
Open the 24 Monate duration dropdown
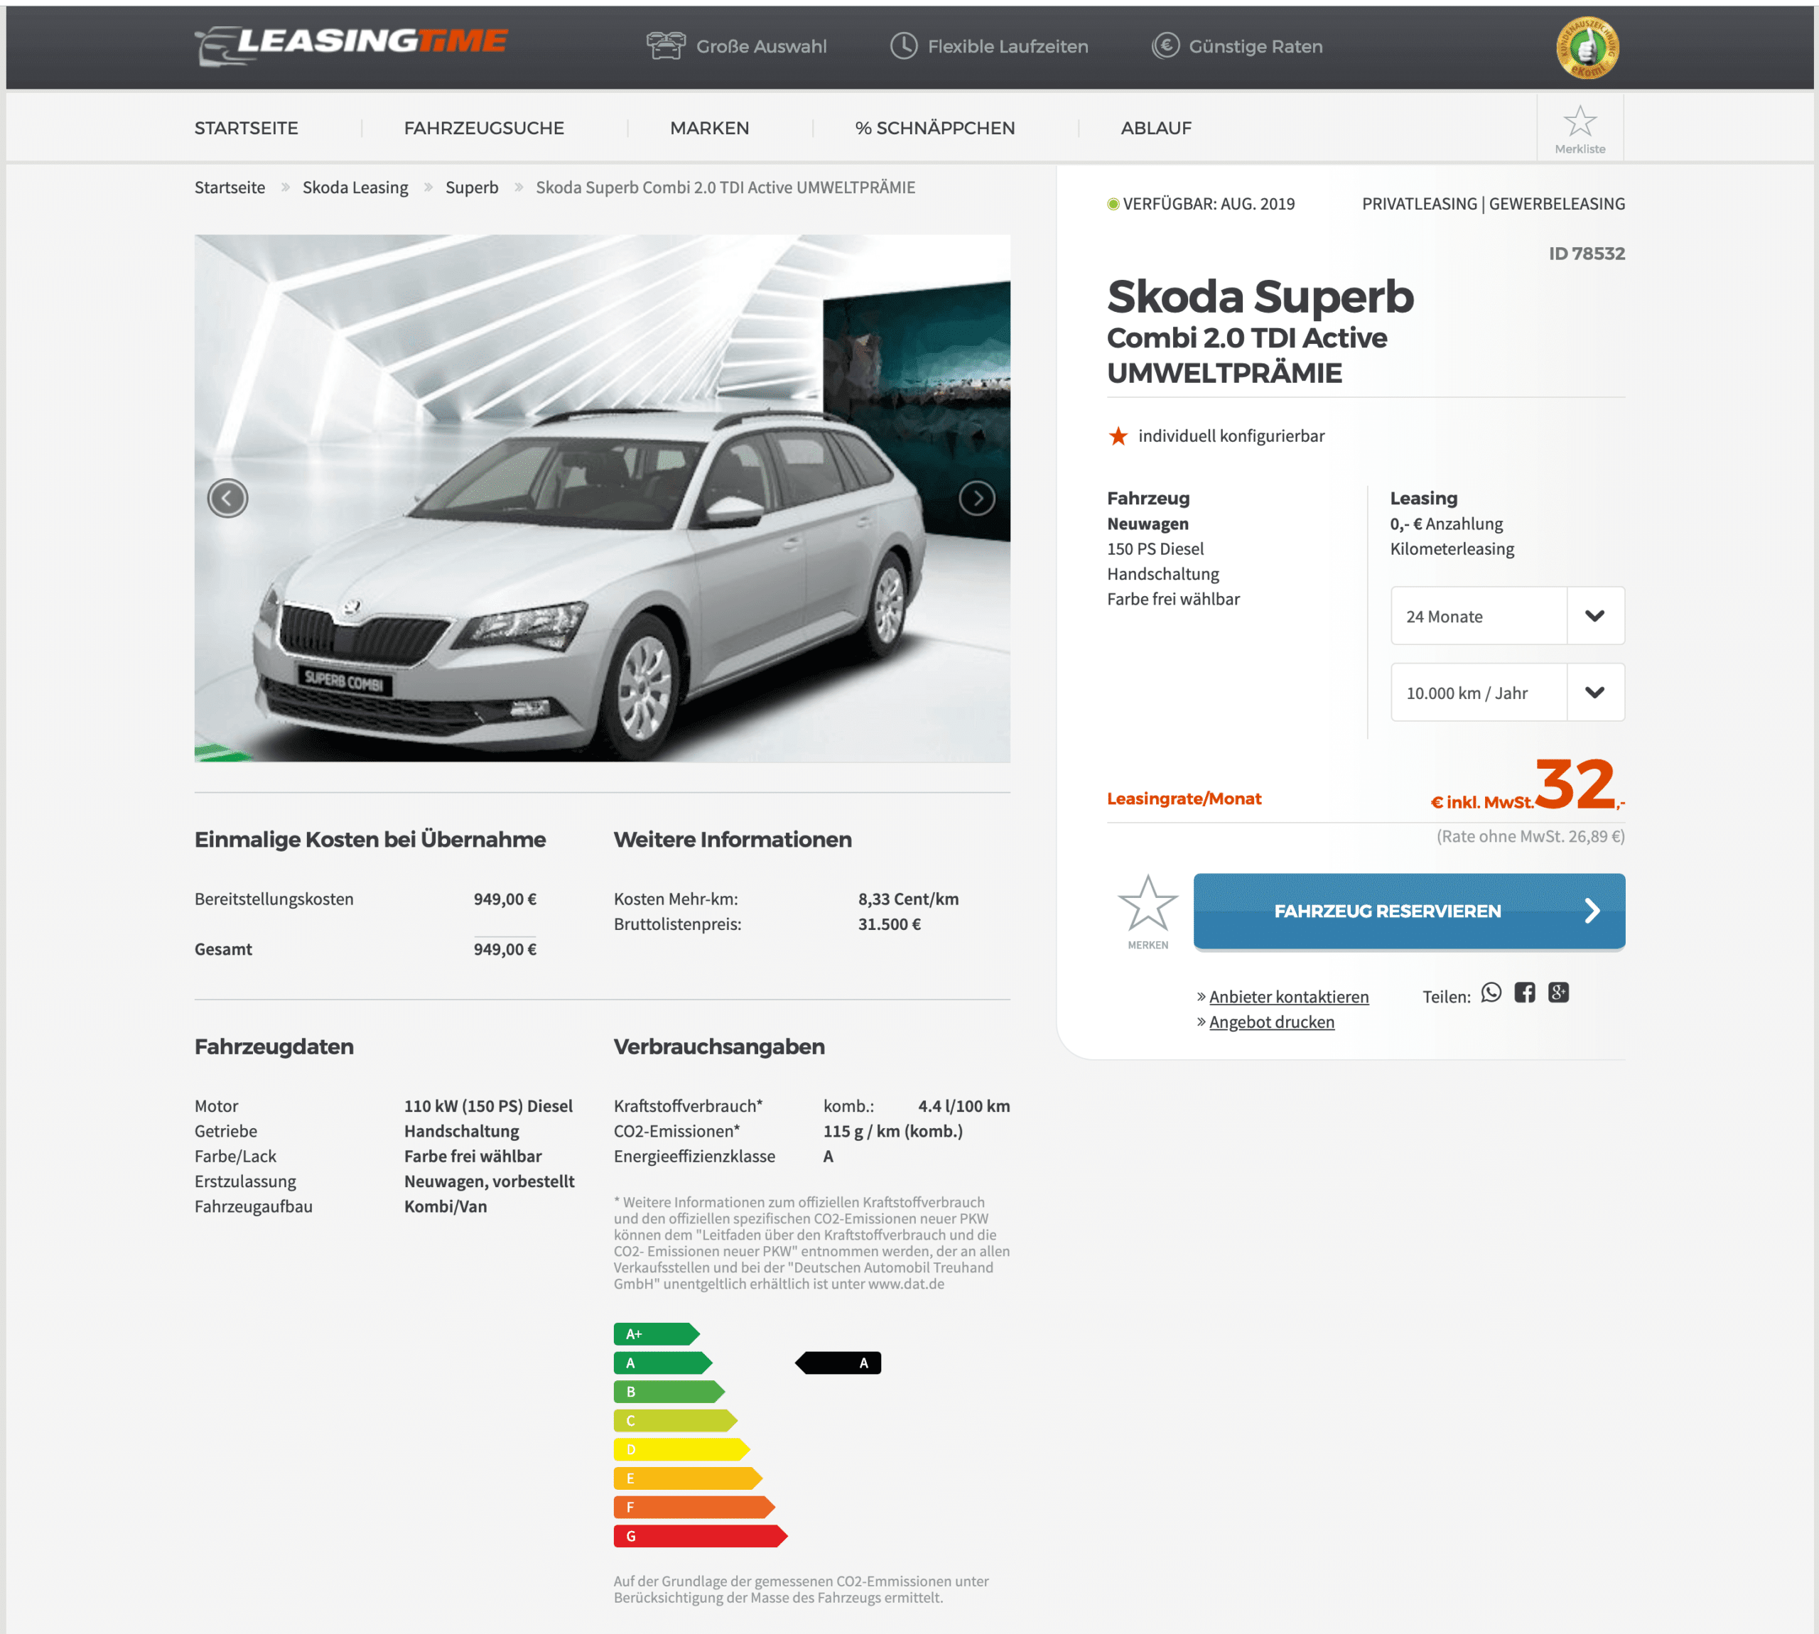(1508, 616)
